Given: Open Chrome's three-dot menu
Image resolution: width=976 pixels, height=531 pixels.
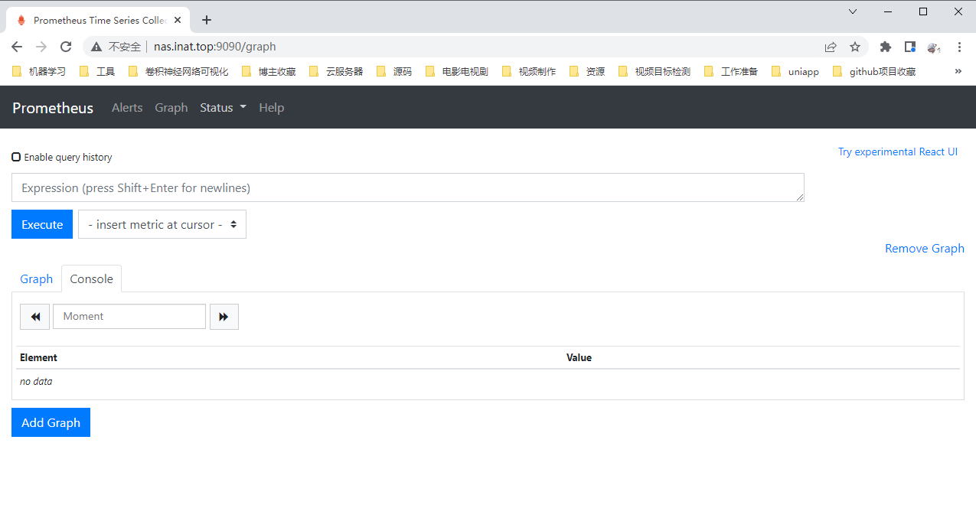Looking at the screenshot, I should 959,47.
